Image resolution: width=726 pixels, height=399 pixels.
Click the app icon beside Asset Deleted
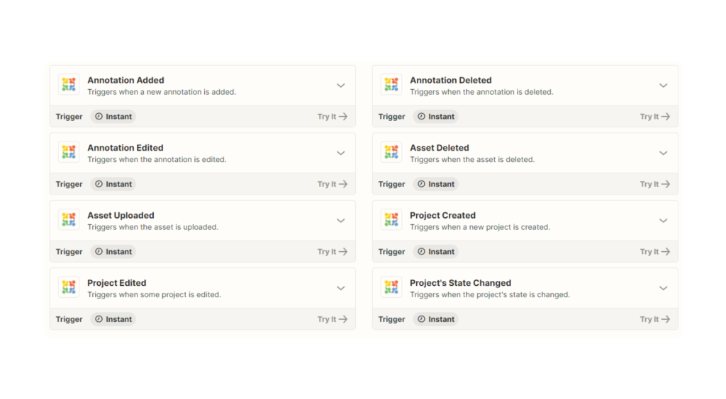(x=391, y=152)
